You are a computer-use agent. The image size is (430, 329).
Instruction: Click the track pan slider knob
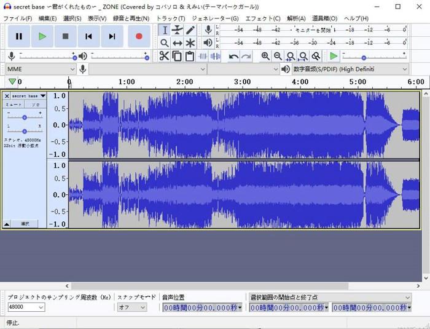(x=25, y=131)
